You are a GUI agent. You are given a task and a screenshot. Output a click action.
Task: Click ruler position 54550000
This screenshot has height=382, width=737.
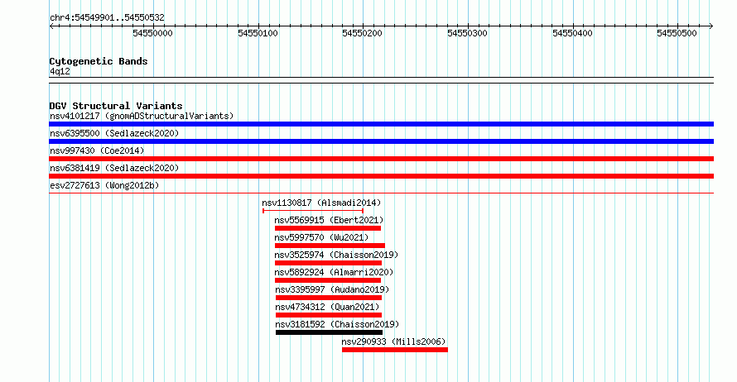click(152, 33)
